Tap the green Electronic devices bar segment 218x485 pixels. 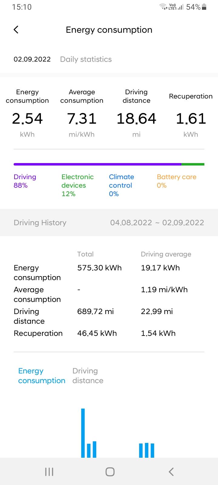point(193,164)
